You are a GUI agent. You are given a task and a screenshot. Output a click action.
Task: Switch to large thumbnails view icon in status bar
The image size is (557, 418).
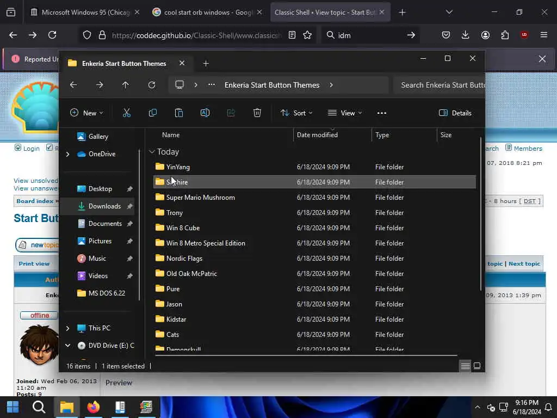[477, 366]
